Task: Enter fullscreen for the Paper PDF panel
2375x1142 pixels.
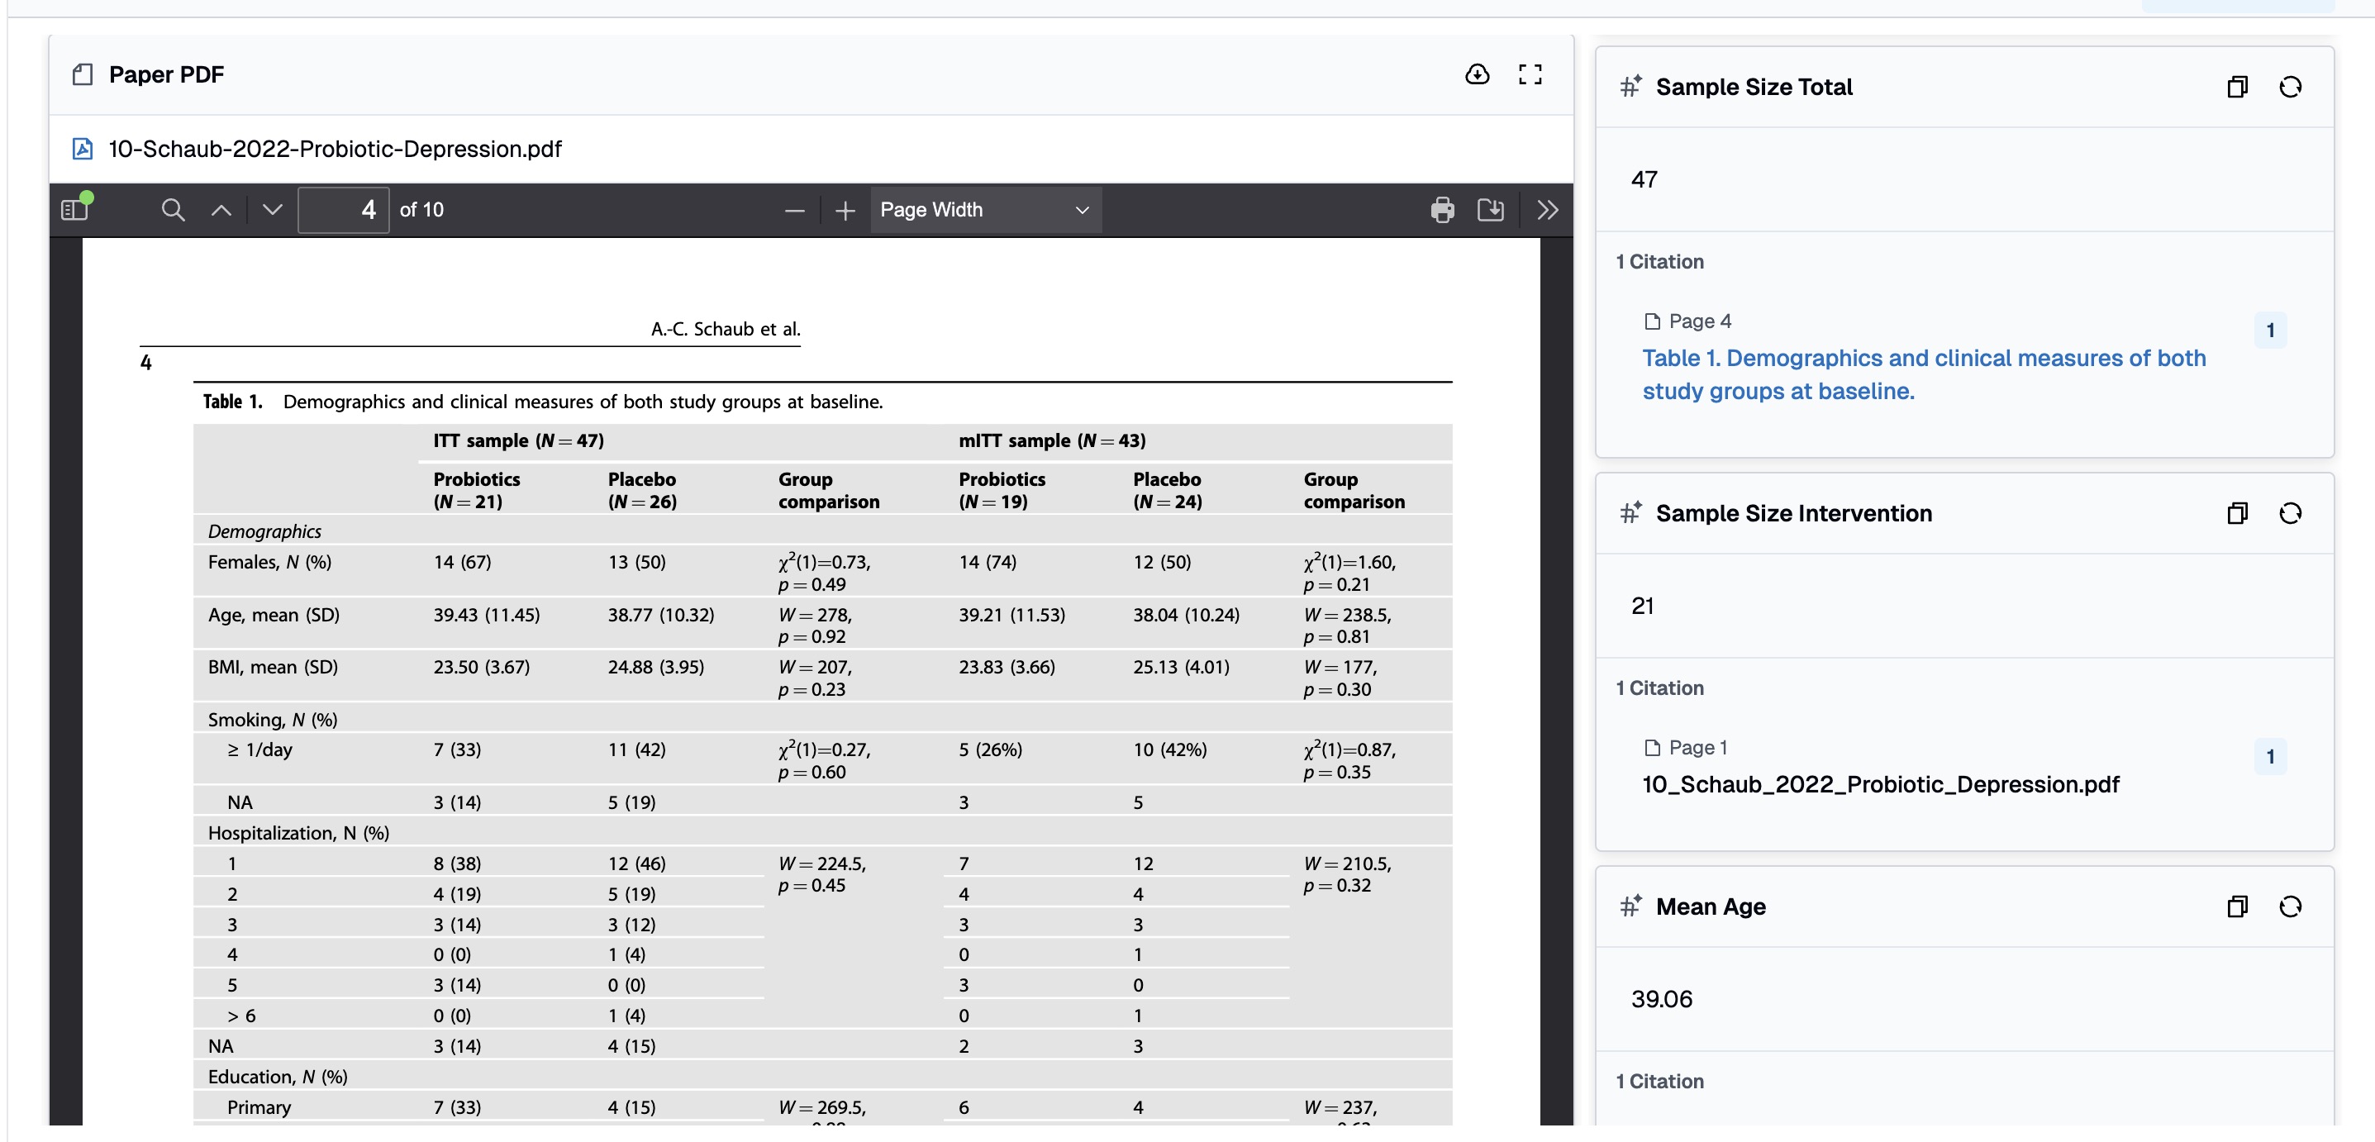Action: [x=1530, y=74]
